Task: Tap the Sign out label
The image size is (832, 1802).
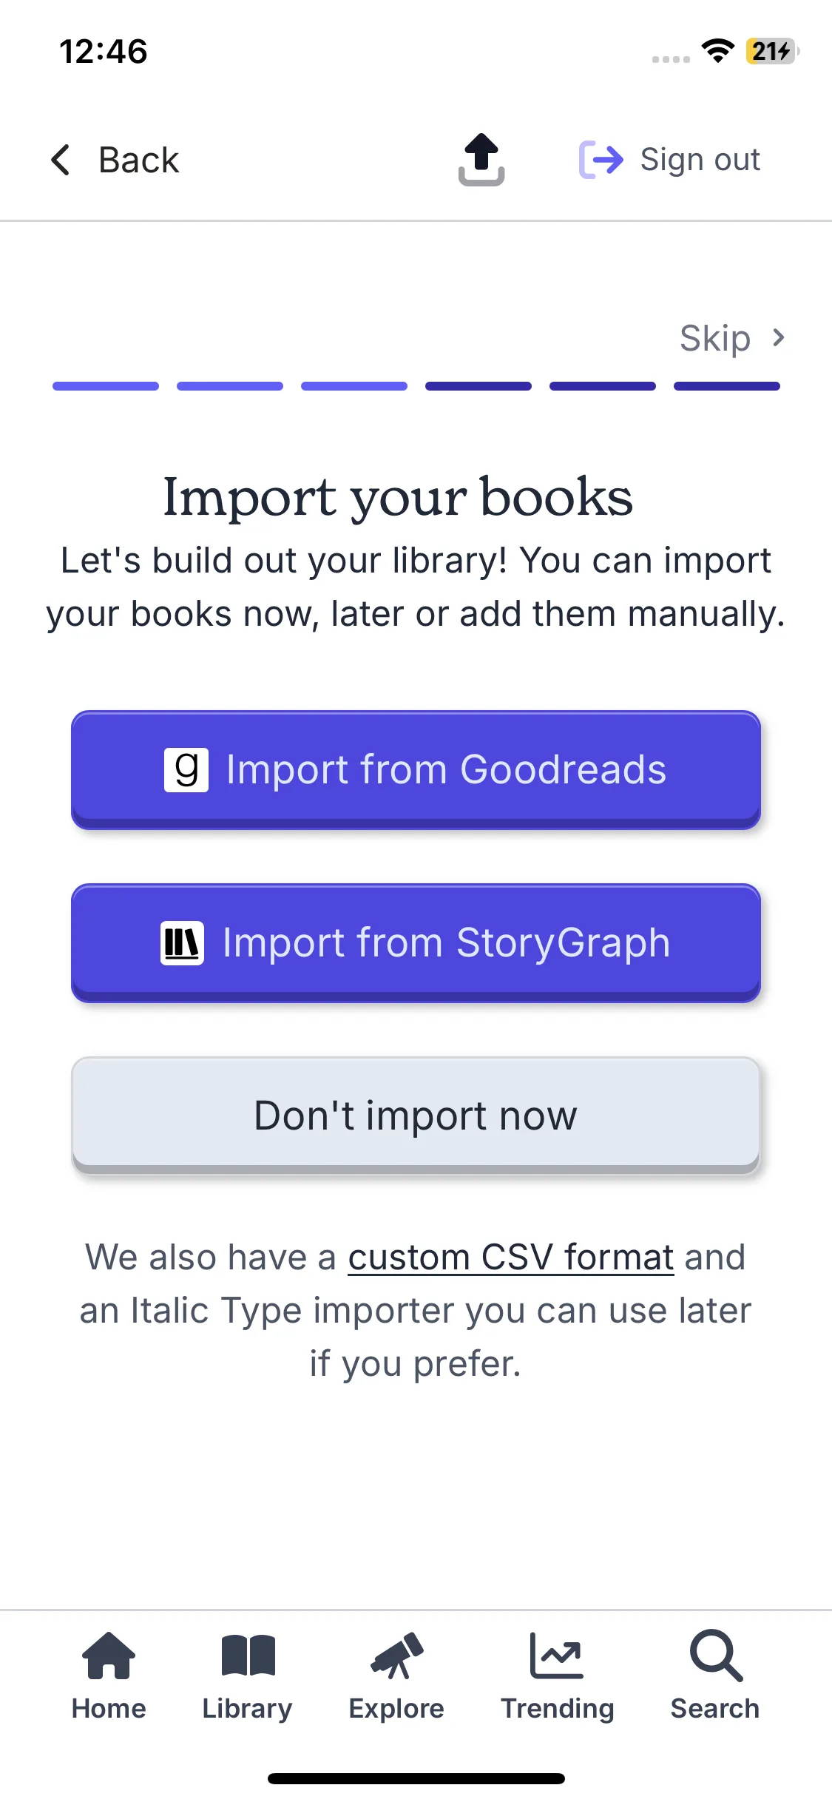Action: pyautogui.click(x=700, y=160)
